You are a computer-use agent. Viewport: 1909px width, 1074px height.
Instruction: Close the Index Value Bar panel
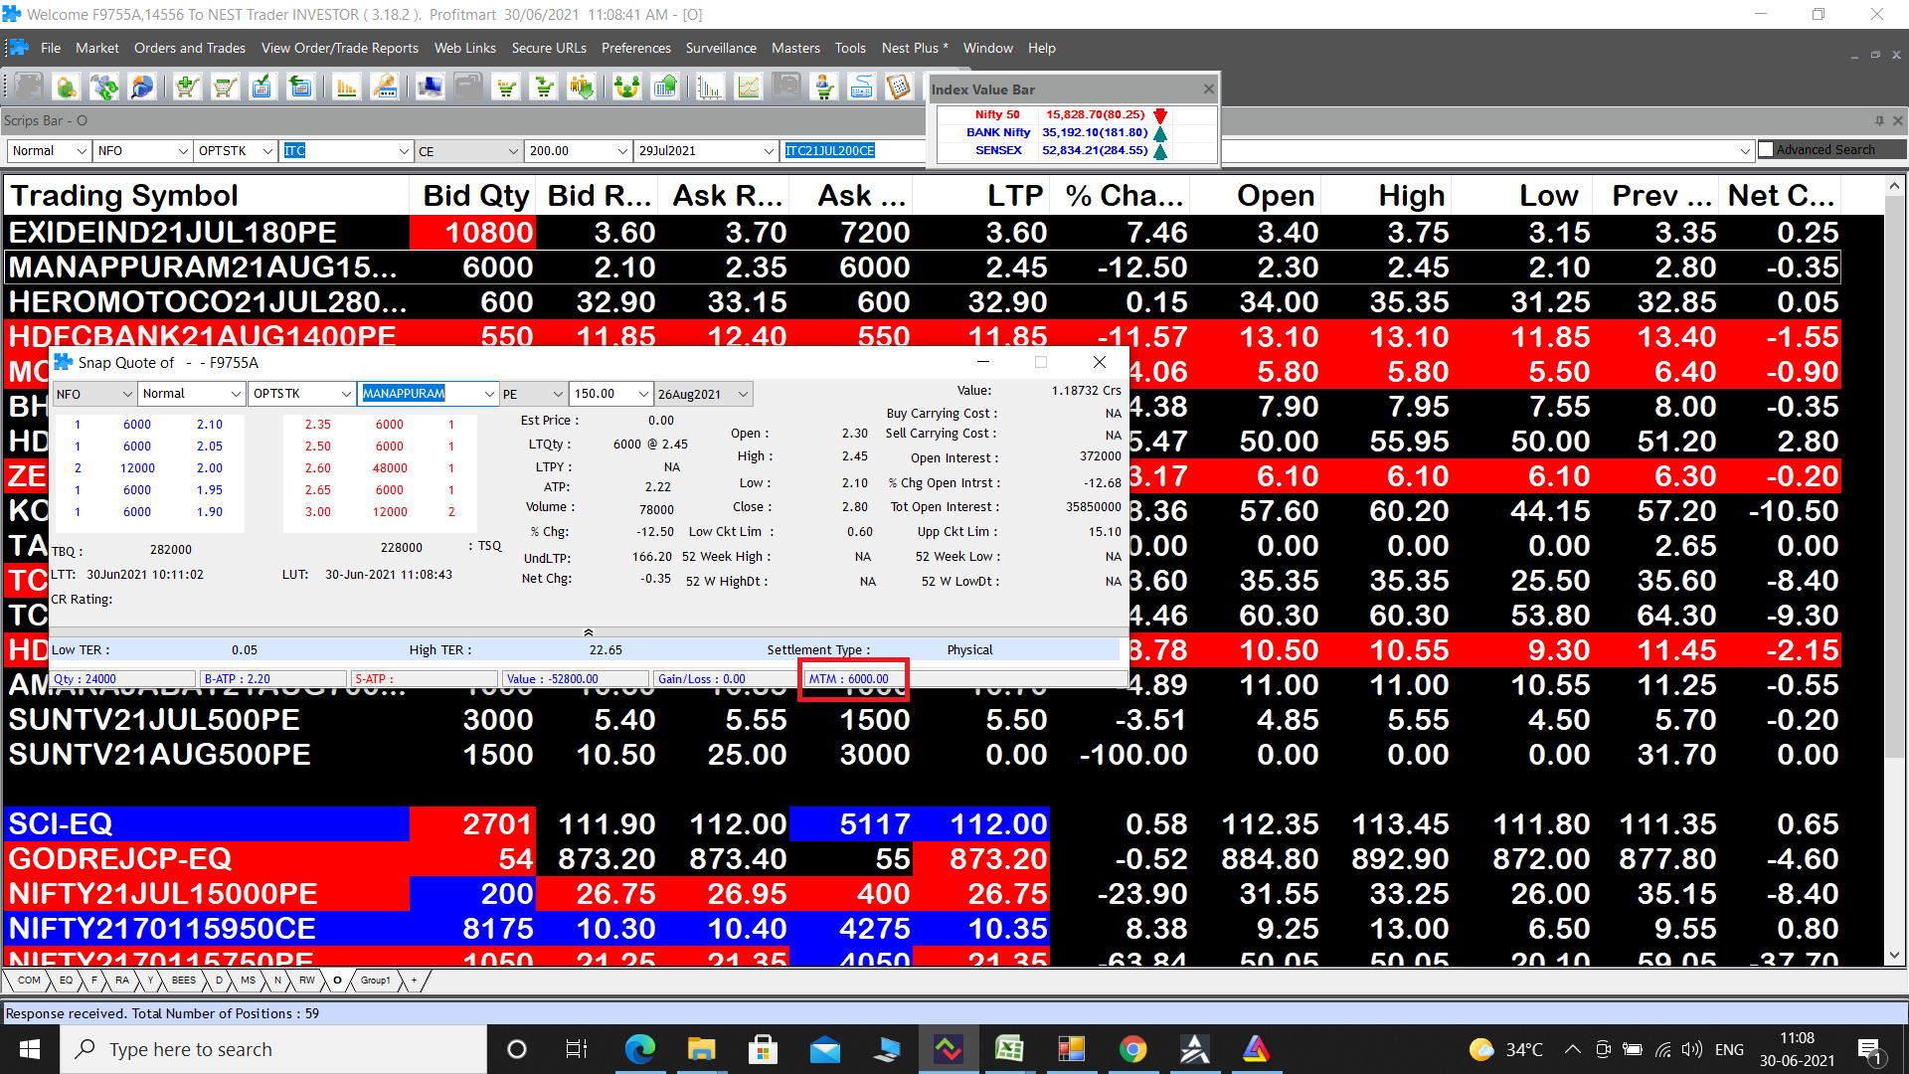[x=1208, y=89]
